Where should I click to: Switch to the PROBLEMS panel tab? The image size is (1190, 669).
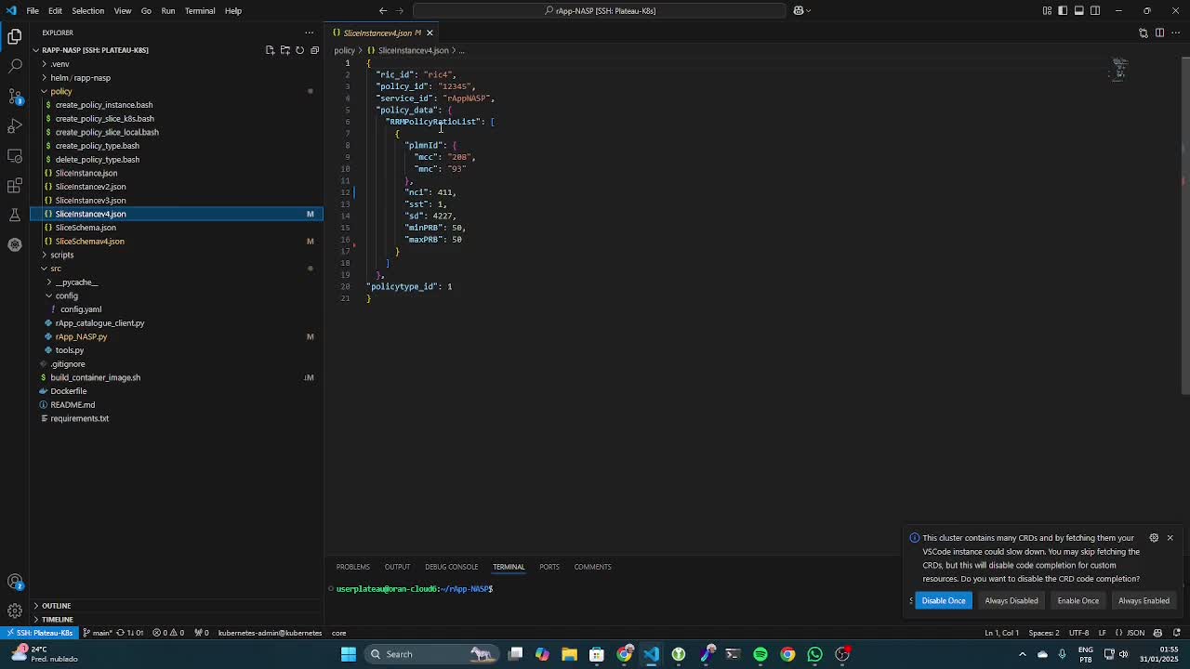[352, 567]
